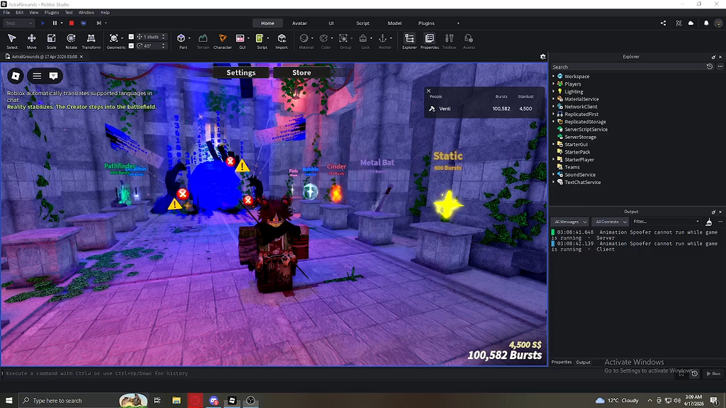
Task: Open the in-game hamburger menu
Action: 37,76
